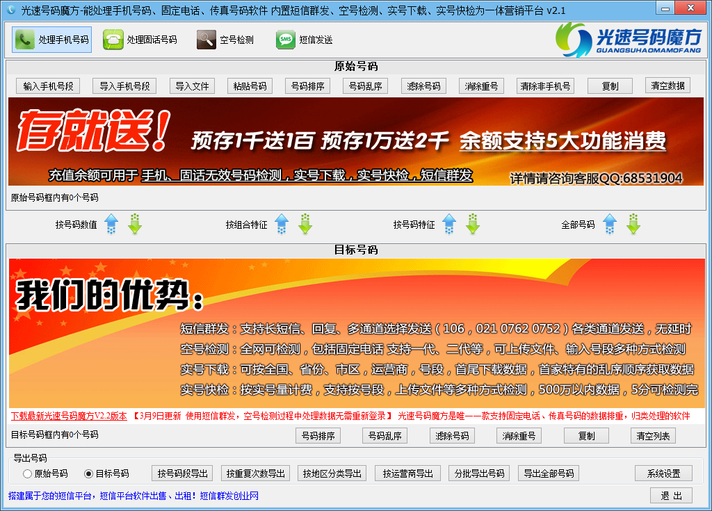Click the 消除重号 button in the top toolbar

pos(482,86)
